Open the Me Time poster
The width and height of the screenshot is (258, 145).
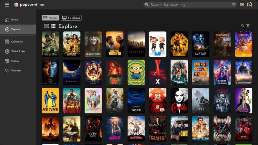pyautogui.click(x=50, y=101)
